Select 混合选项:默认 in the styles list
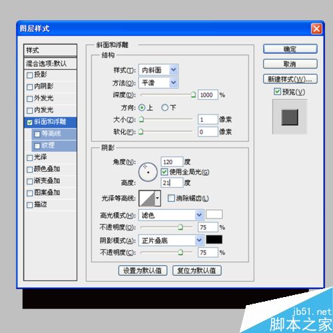333x333 pixels. [51, 63]
